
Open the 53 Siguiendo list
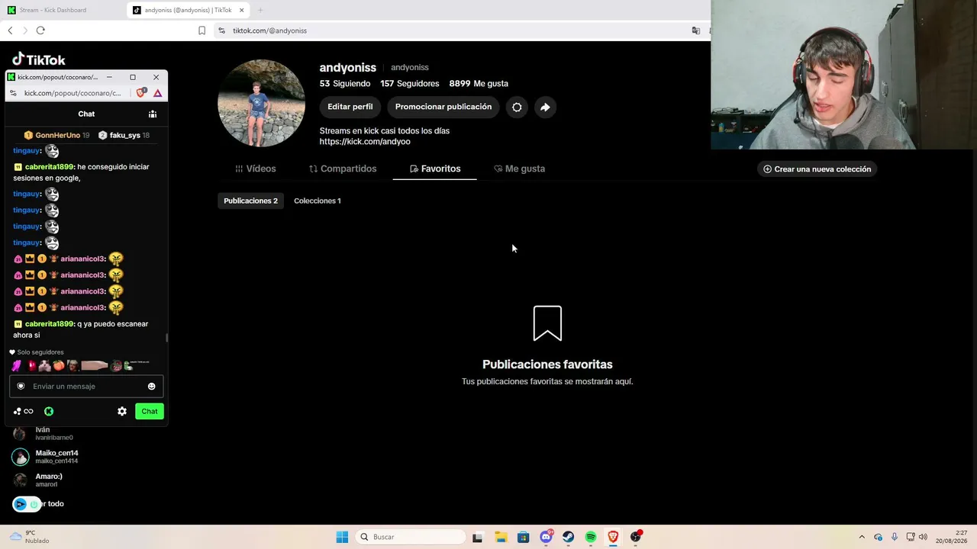[x=345, y=84]
